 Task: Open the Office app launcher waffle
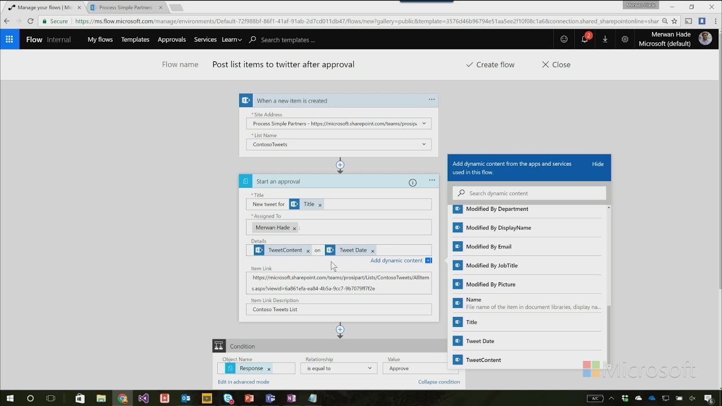[10, 39]
